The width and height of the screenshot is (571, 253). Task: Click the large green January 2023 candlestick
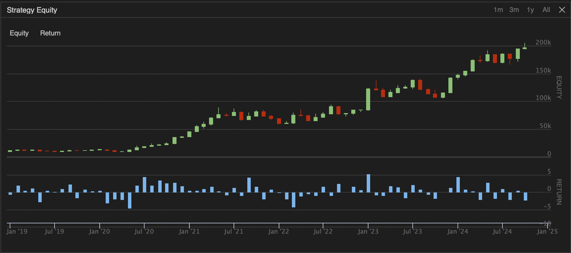368,99
